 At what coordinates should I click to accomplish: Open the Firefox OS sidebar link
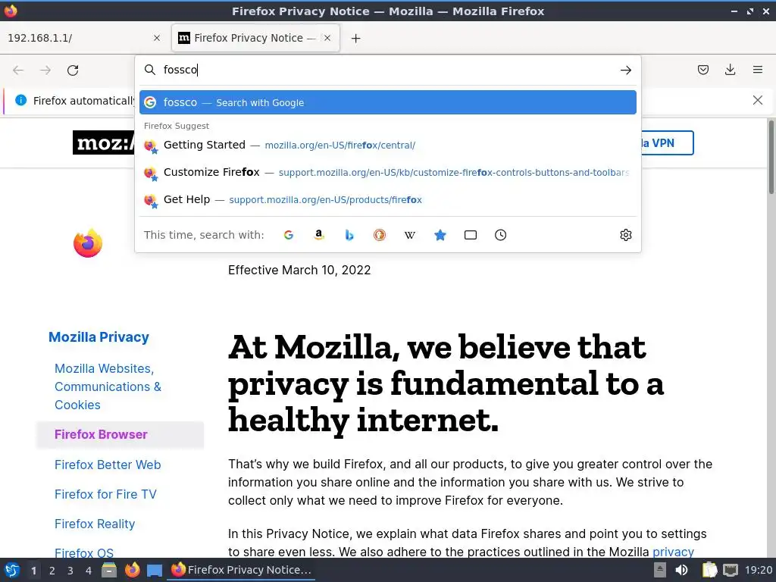tap(84, 552)
